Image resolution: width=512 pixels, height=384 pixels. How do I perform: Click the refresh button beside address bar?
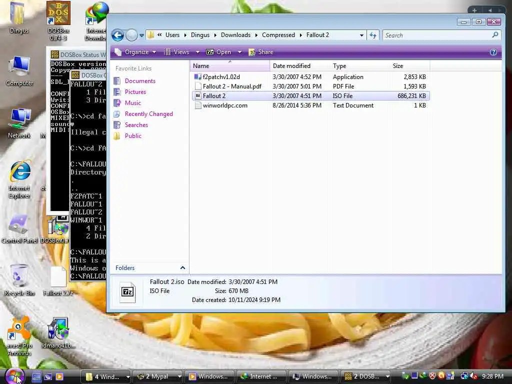373,35
